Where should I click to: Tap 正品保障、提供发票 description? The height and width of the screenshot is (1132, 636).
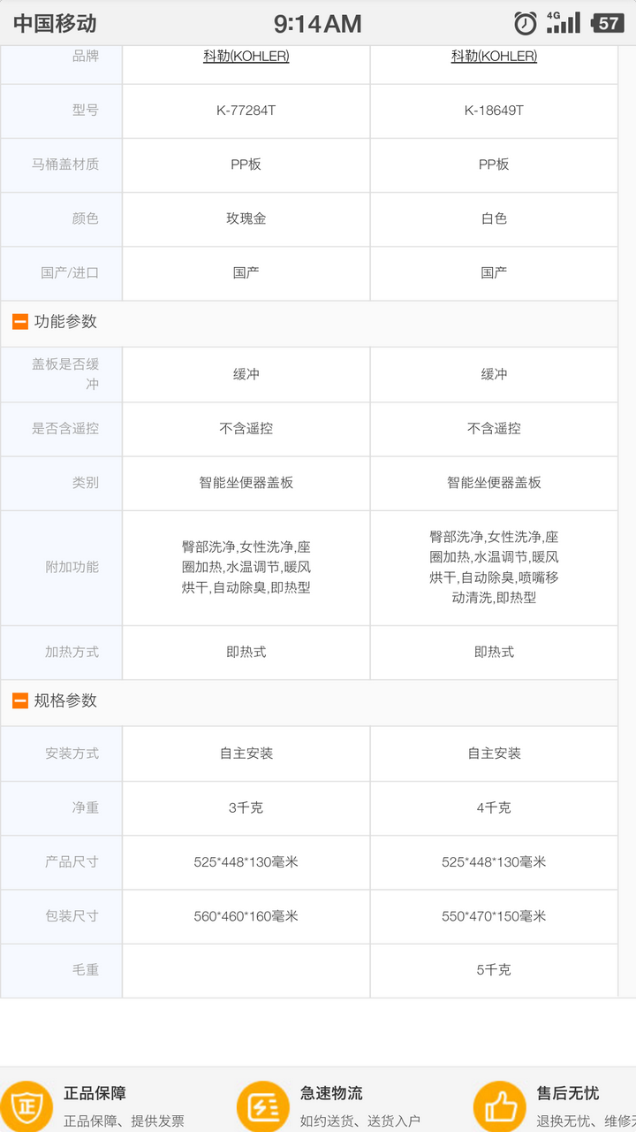124,1121
